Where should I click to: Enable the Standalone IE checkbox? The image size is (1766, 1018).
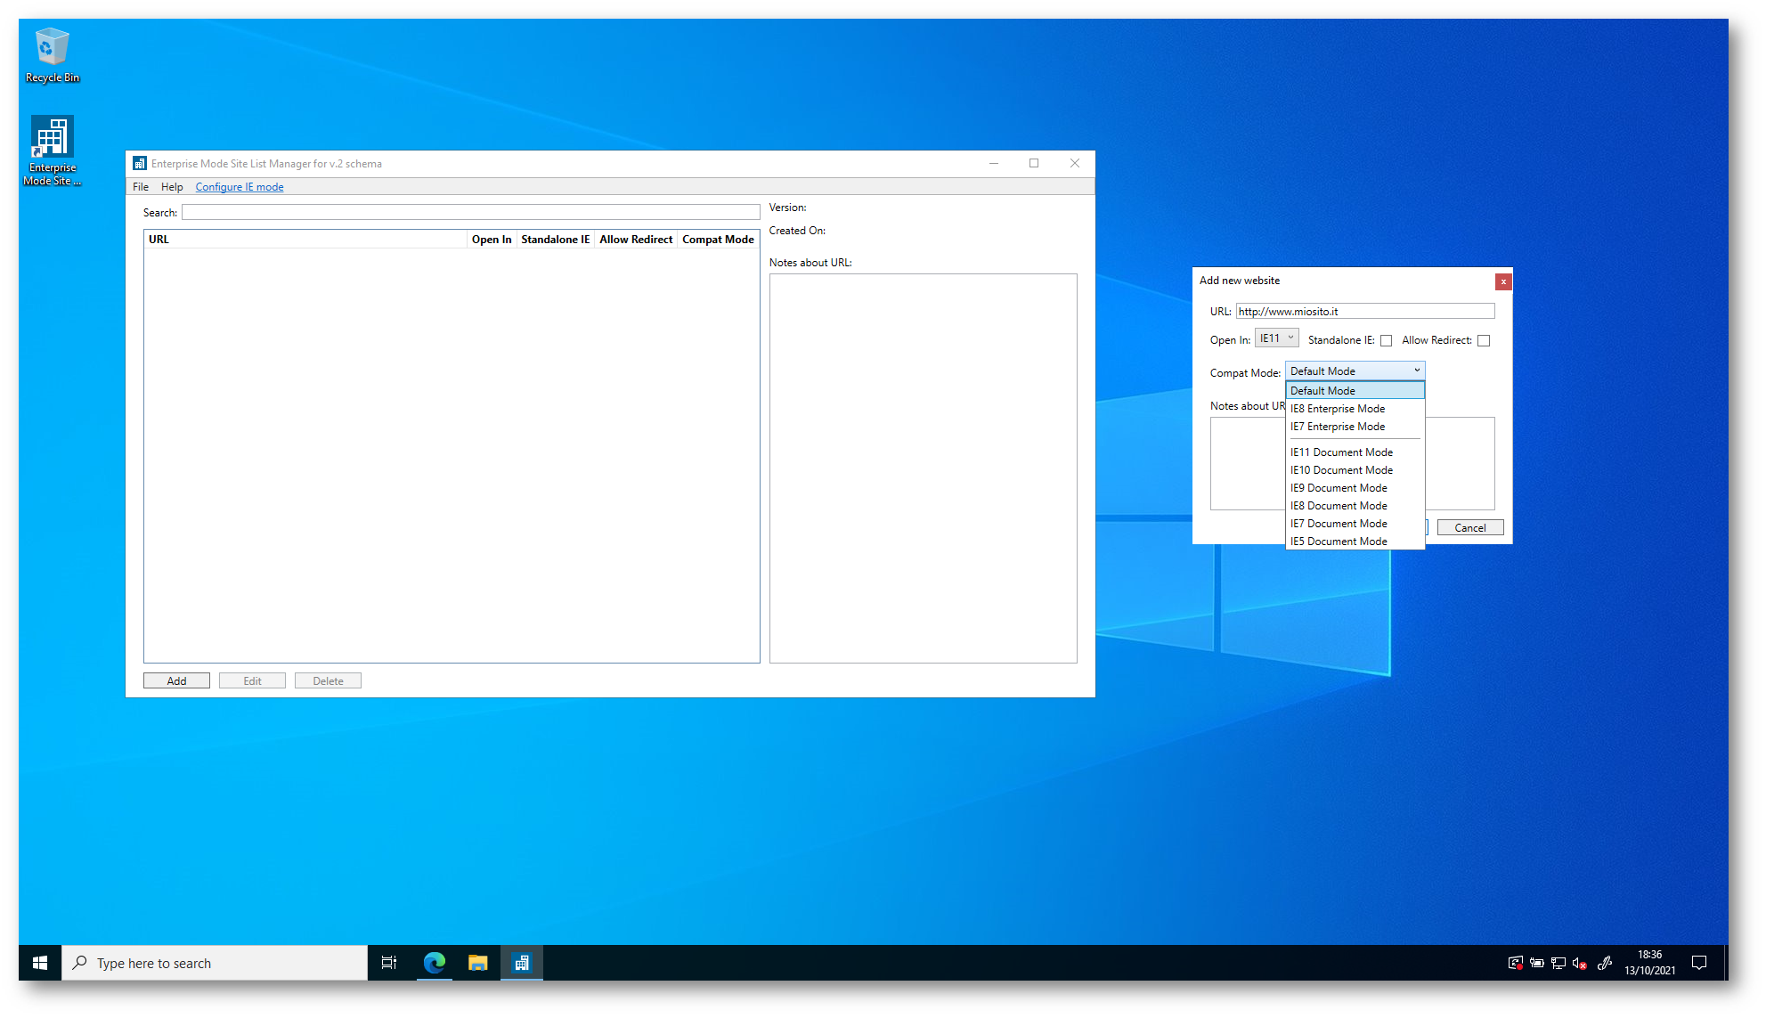pyautogui.click(x=1386, y=340)
